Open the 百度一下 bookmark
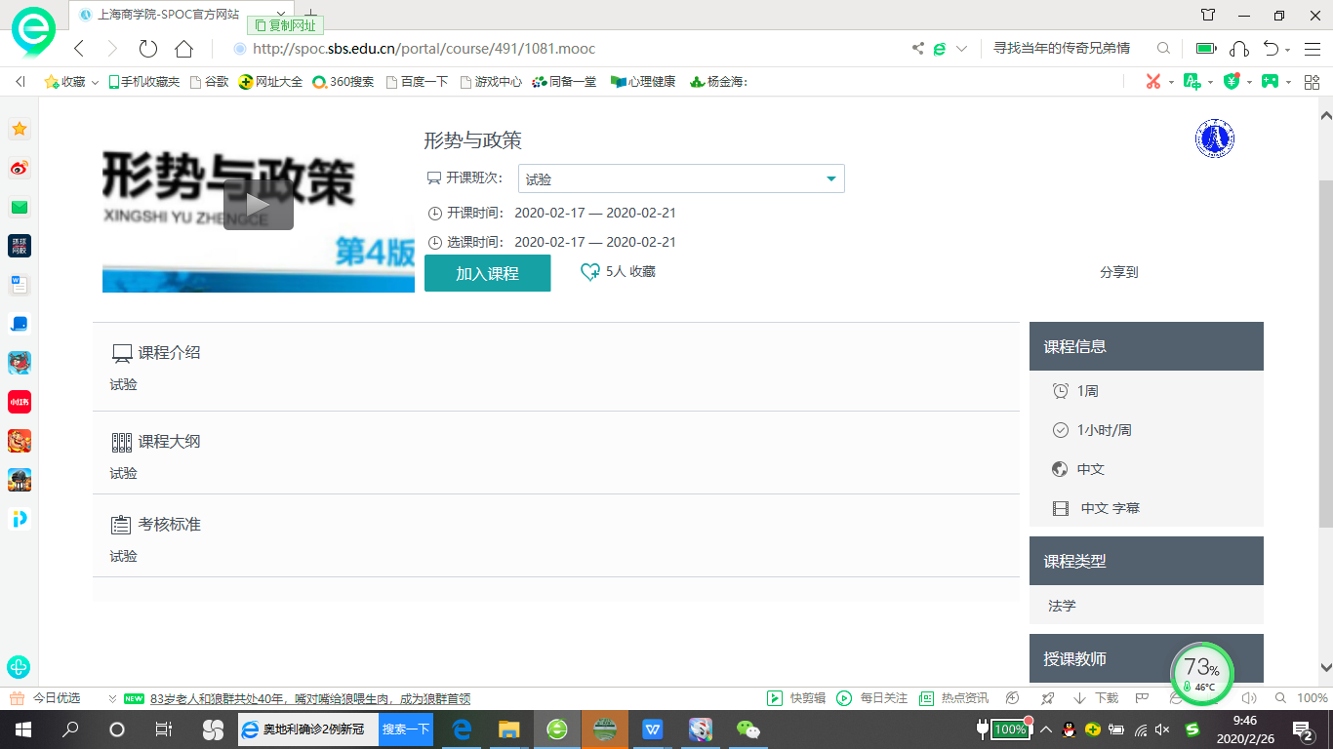1333x749 pixels. coord(417,82)
